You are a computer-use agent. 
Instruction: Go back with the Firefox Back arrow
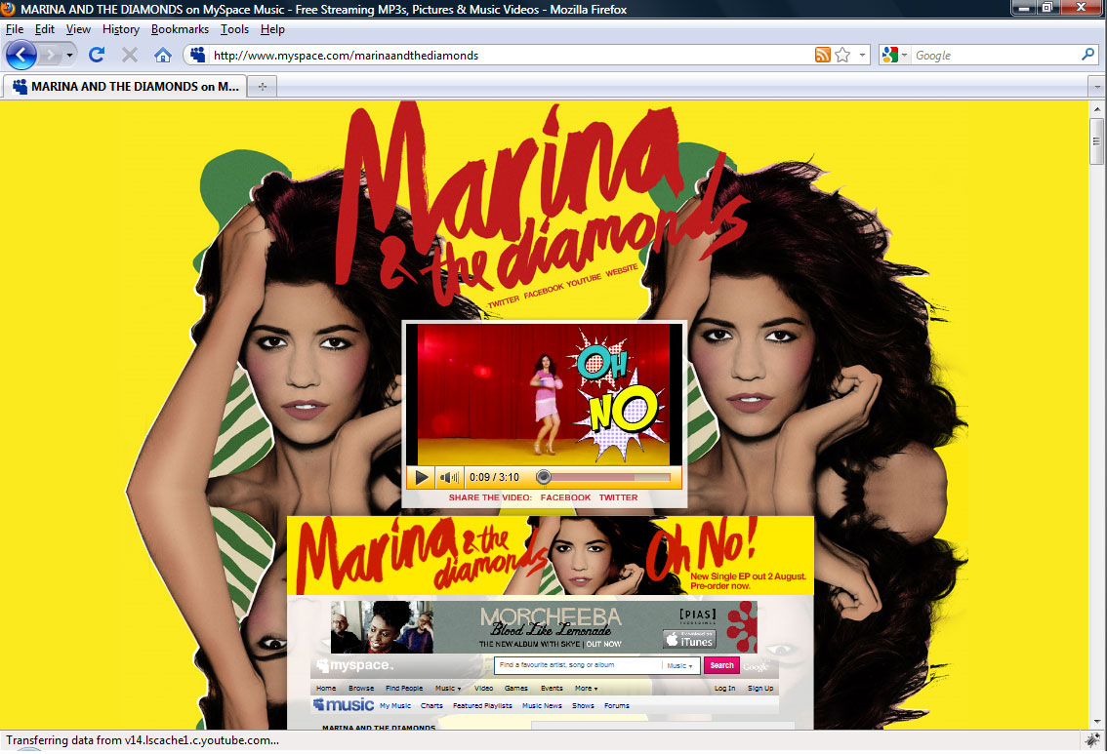tap(21, 55)
